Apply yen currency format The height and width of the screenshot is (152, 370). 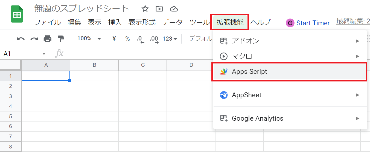point(114,39)
